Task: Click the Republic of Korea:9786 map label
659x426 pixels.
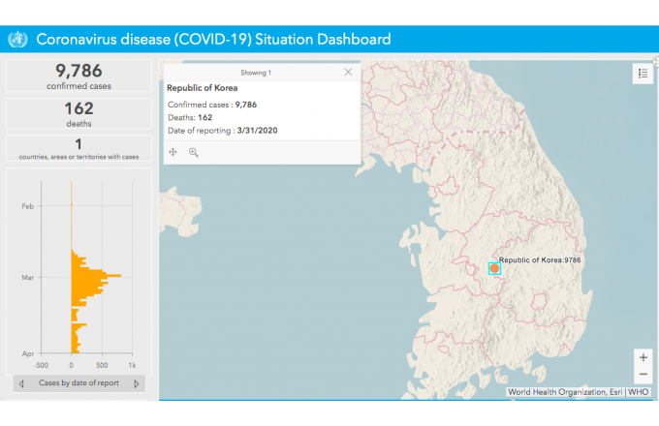Action: 540,260
